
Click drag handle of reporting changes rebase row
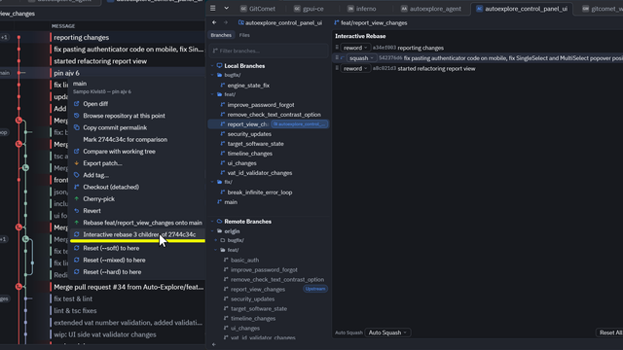pyautogui.click(x=337, y=48)
